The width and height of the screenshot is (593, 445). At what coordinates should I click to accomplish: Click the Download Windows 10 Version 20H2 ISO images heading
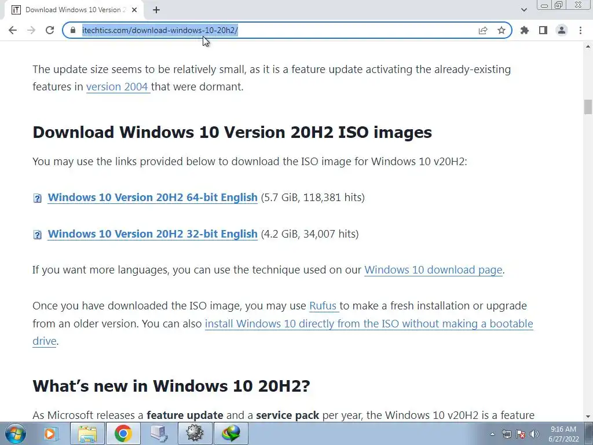point(232,133)
